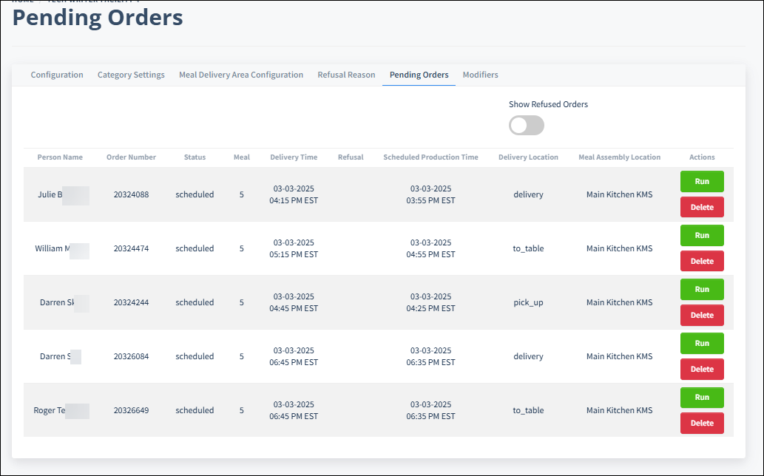Image resolution: width=764 pixels, height=476 pixels.
Task: Run order 20324474 for William
Action: (701, 235)
